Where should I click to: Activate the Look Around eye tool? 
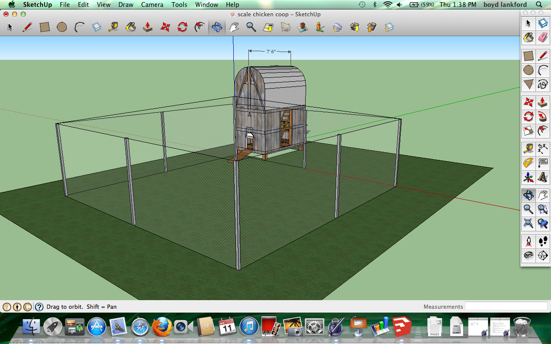click(529, 255)
